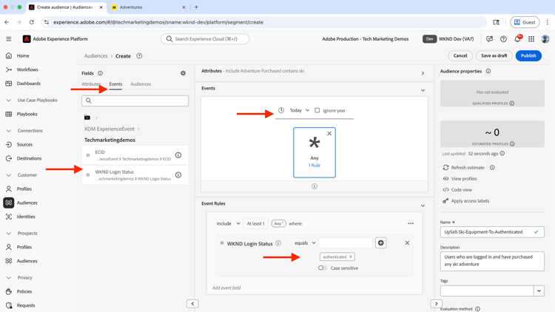Click the 1 Rule link
The image size is (555, 312).
(314, 166)
